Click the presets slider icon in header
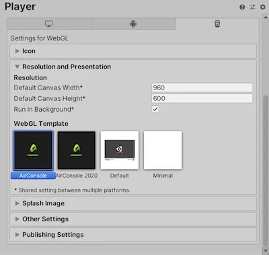Image resolution: width=269 pixels, height=255 pixels. coord(252,7)
